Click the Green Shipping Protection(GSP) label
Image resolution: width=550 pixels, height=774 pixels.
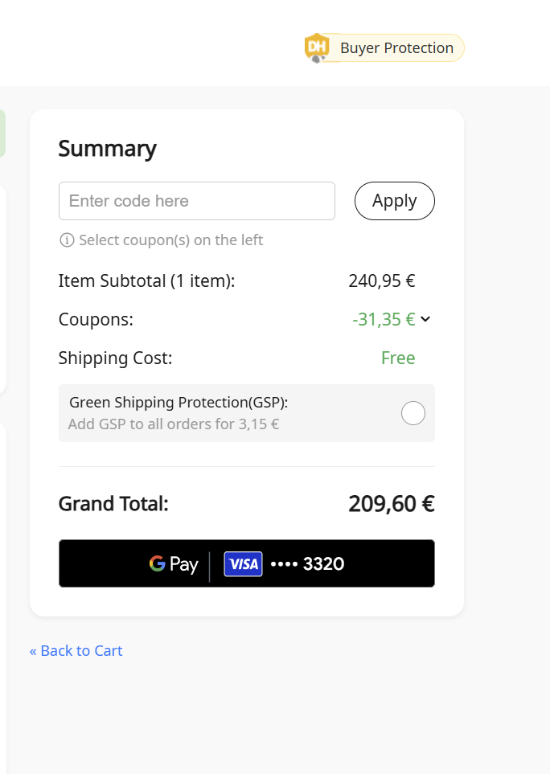tap(179, 403)
